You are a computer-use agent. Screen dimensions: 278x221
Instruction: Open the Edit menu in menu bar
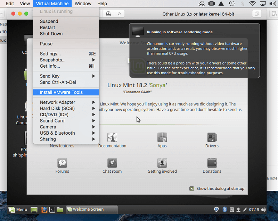coord(10,3)
